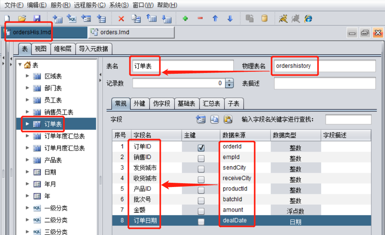Click the move table up icon
385x235 pixels.
click(152, 18)
